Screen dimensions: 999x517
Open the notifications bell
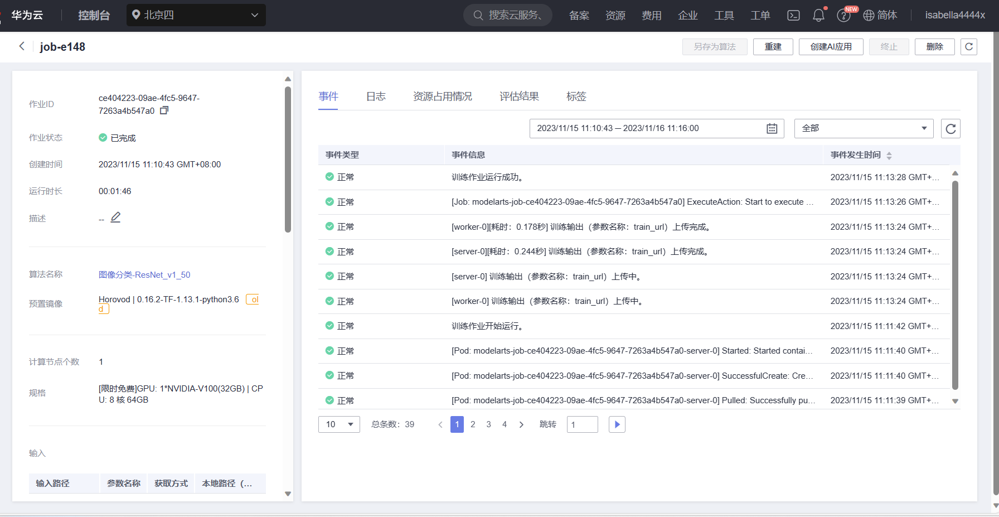tap(818, 16)
